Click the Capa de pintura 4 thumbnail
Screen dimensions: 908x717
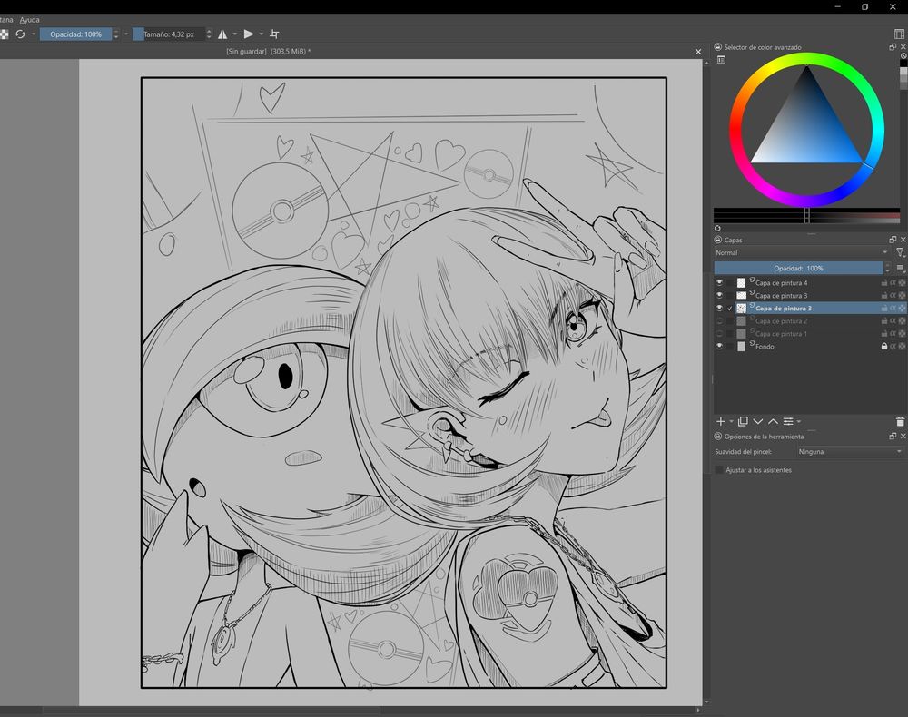click(741, 283)
